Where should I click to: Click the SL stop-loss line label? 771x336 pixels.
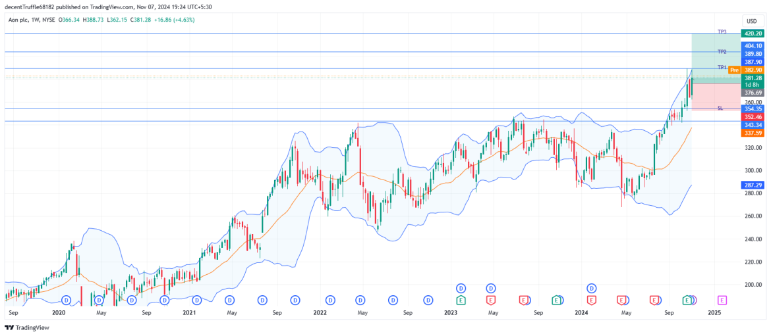click(x=720, y=108)
